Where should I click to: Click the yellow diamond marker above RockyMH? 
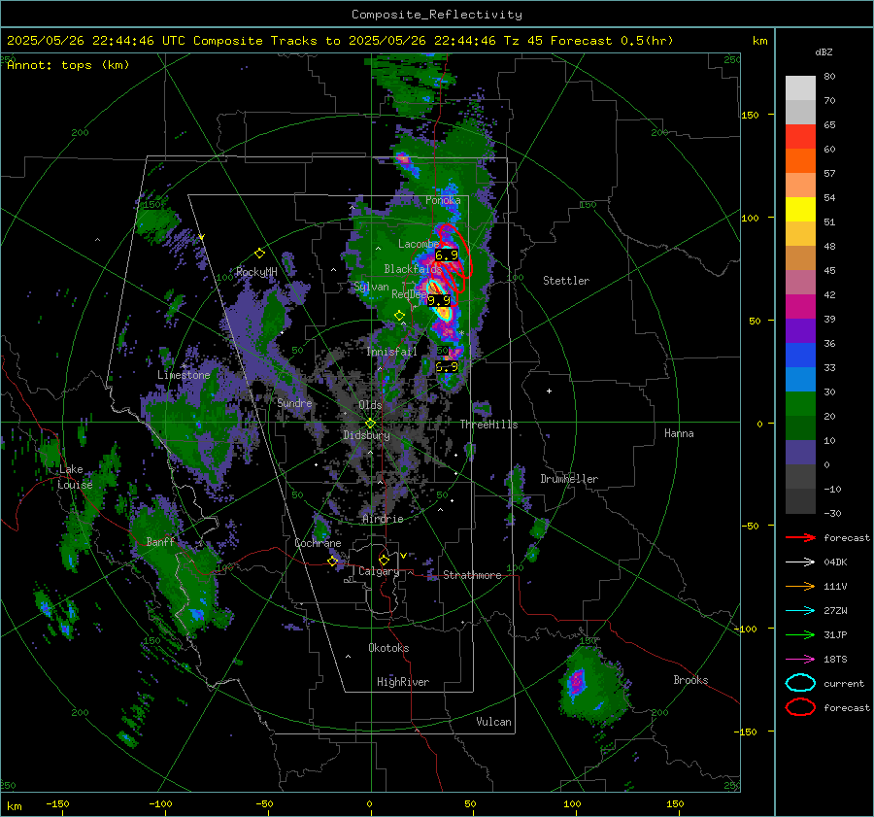[259, 254]
